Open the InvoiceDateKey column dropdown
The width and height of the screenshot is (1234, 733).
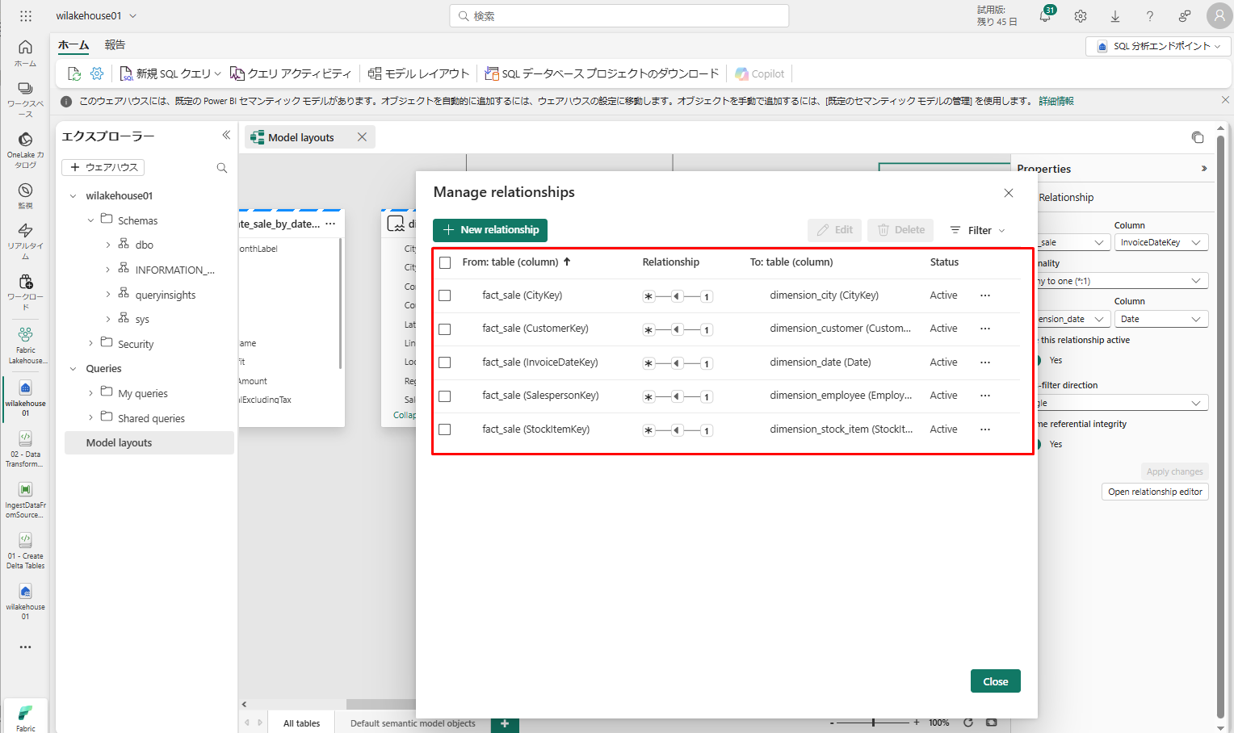[1161, 242]
